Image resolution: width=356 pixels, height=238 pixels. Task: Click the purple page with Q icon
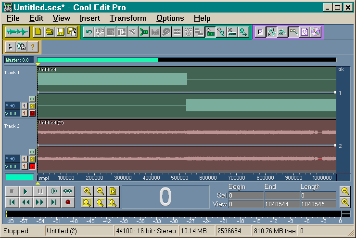click(305, 32)
